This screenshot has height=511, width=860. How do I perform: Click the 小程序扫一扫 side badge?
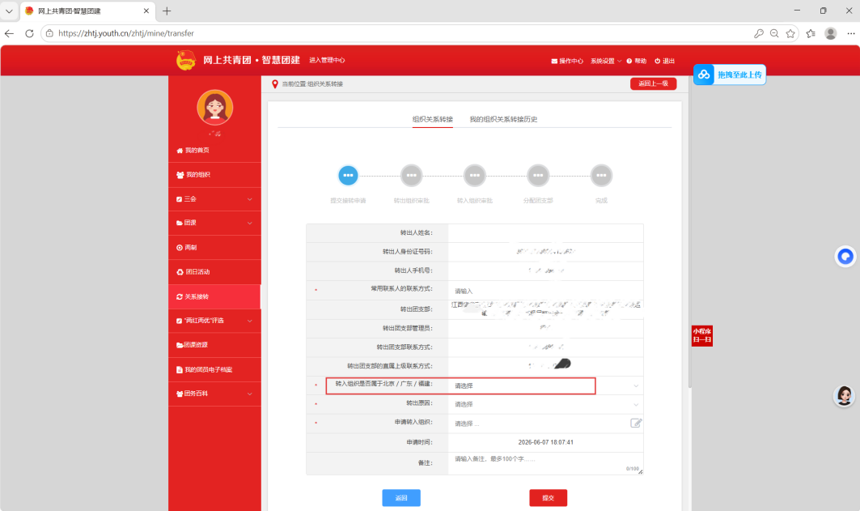click(702, 335)
